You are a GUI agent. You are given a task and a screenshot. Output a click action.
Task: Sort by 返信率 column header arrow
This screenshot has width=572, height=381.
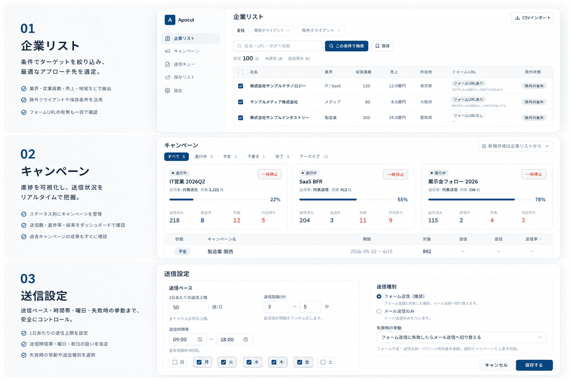(541, 239)
